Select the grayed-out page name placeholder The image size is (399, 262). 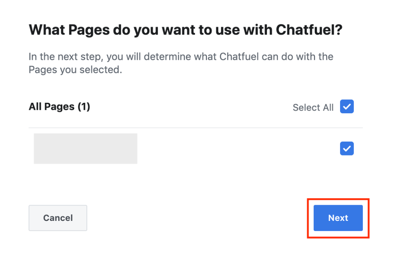[85, 148]
